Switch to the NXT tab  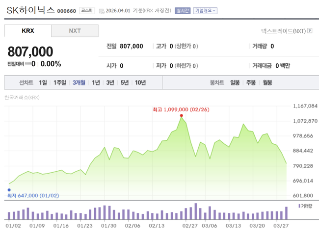click(x=75, y=31)
